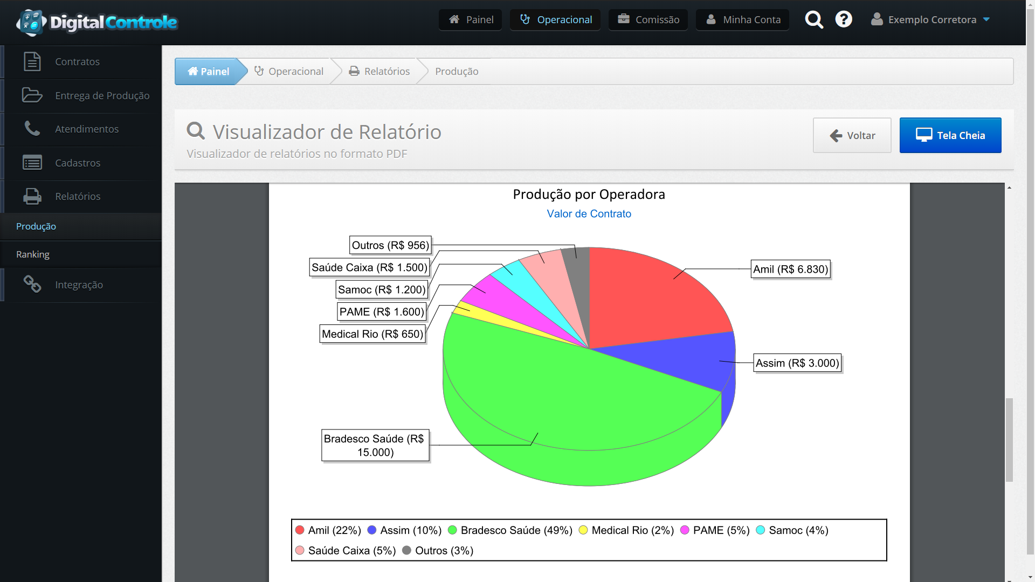1035x582 pixels.
Task: Open Entrega de Produção in the sidebar
Action: click(81, 96)
